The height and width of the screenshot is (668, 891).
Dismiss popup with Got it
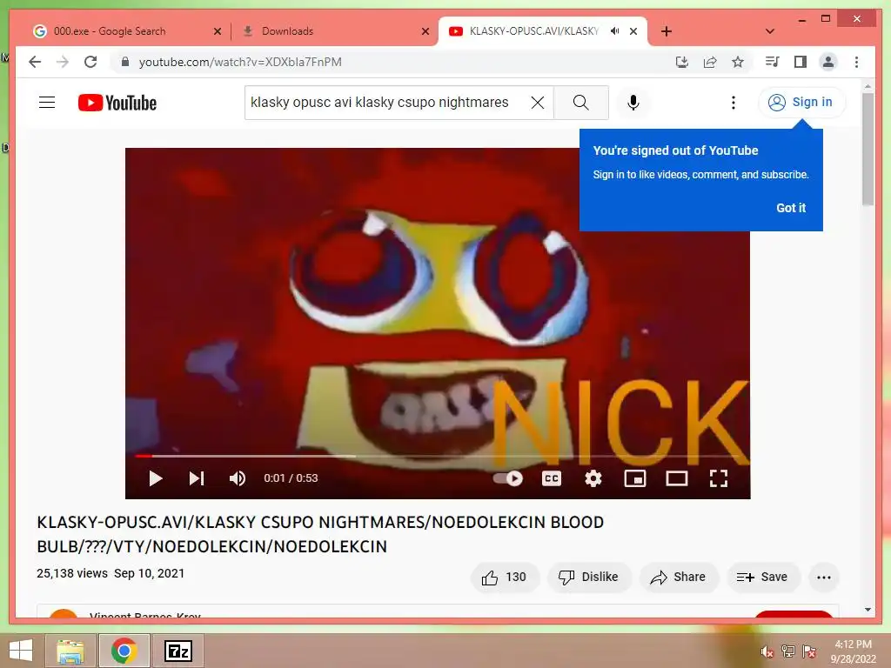coord(790,208)
